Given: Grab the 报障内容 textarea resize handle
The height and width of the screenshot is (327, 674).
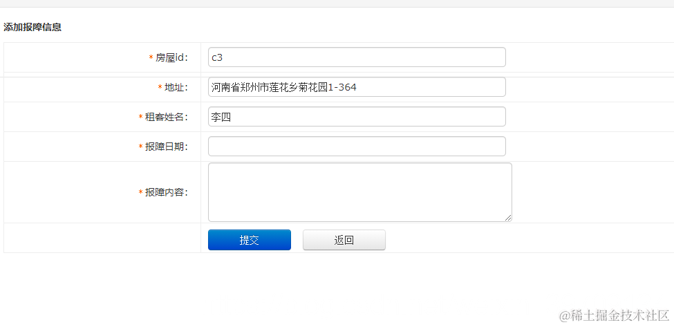Looking at the screenshot, I should pyautogui.click(x=508, y=218).
